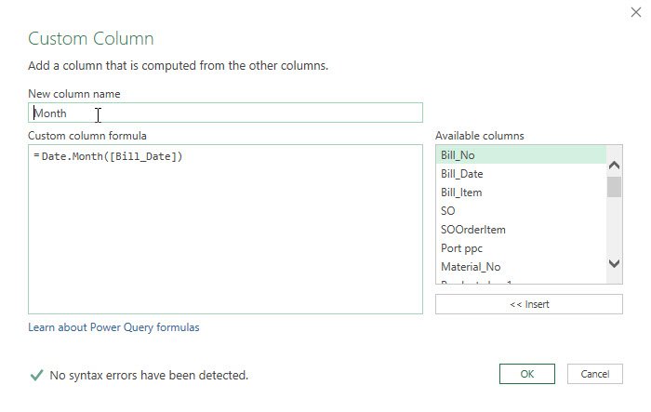Place cursor on Date.Month formula text
This screenshot has width=651, height=412.
point(112,156)
